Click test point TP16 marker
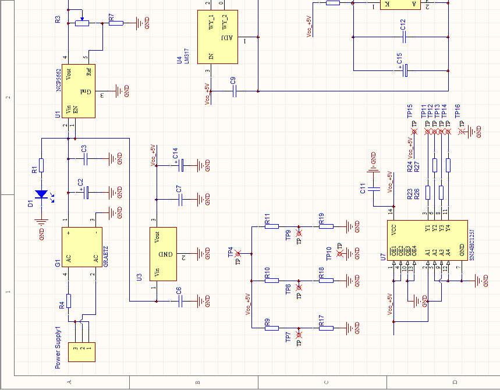This screenshot has height=390, width=500. pos(462,132)
